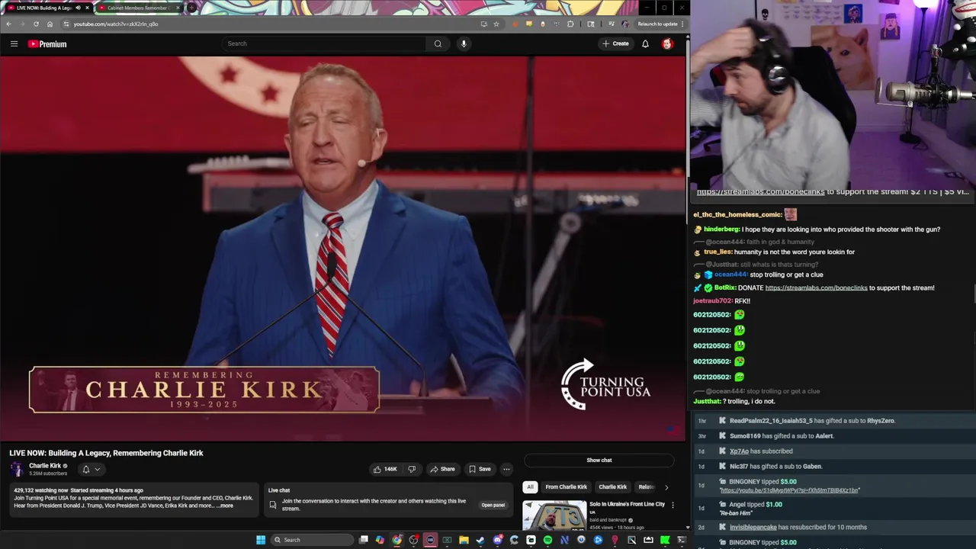Open OBS Studio from the taskbar
Screen dimensions: 976x549
[x=413, y=540]
